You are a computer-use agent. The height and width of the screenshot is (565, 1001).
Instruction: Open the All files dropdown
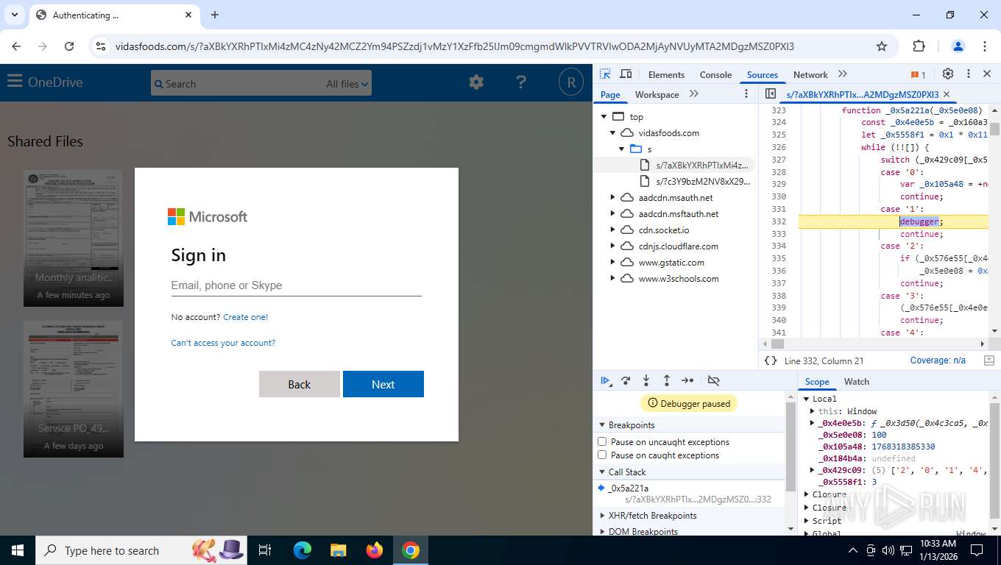(347, 83)
